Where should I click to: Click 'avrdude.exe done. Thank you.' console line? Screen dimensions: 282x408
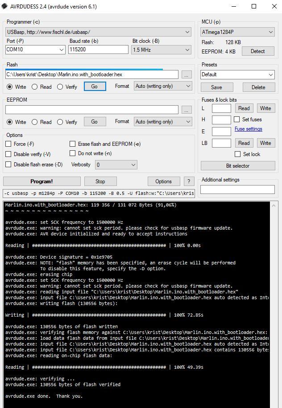click(x=44, y=396)
